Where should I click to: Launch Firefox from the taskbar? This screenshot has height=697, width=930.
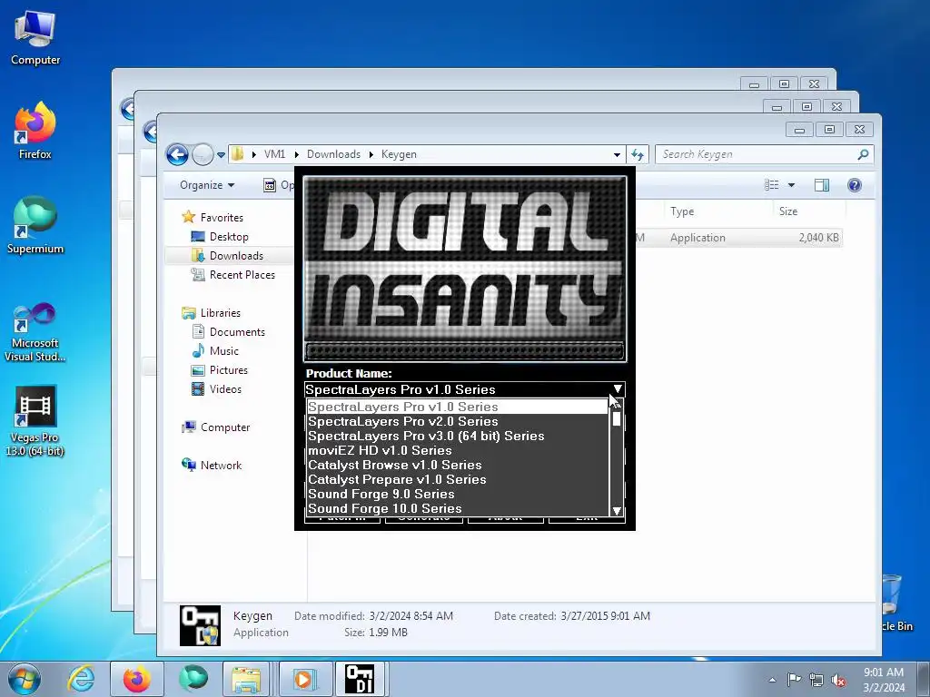(x=137, y=679)
